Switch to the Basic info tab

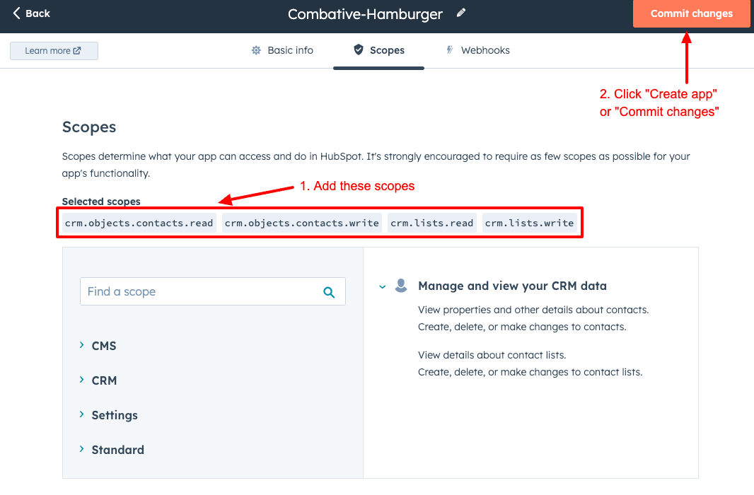click(282, 50)
